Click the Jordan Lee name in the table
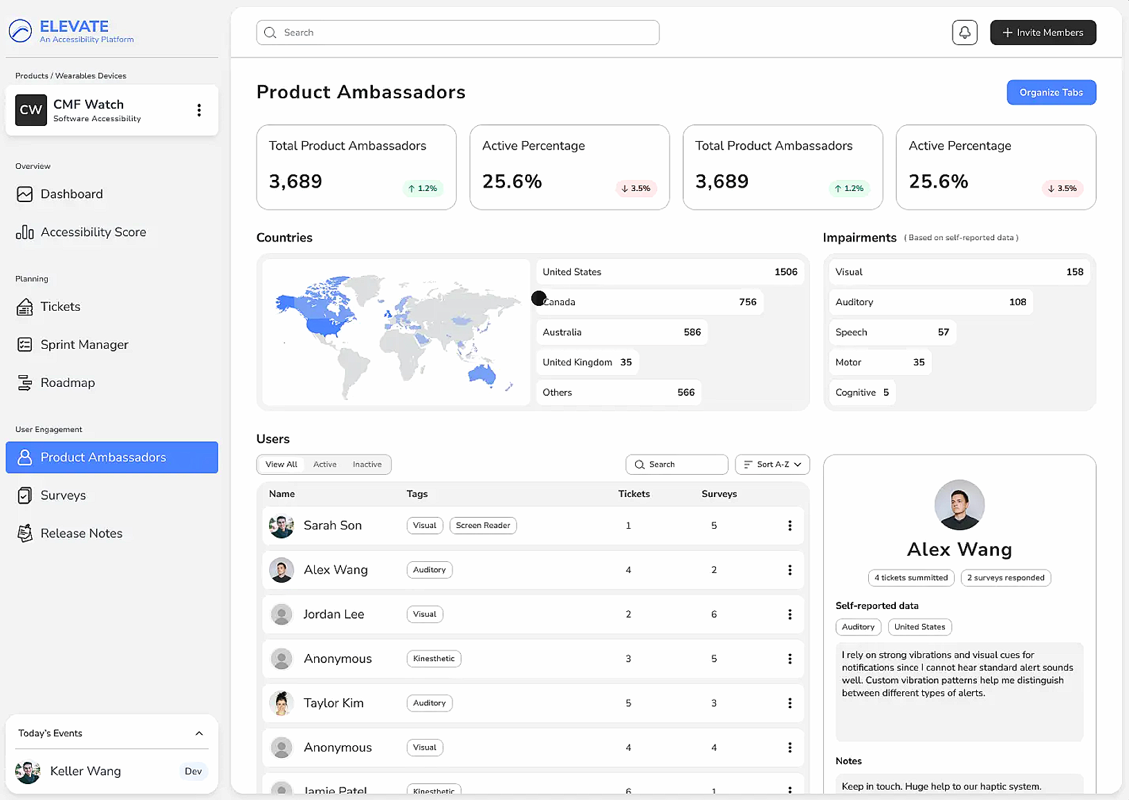 (x=333, y=615)
